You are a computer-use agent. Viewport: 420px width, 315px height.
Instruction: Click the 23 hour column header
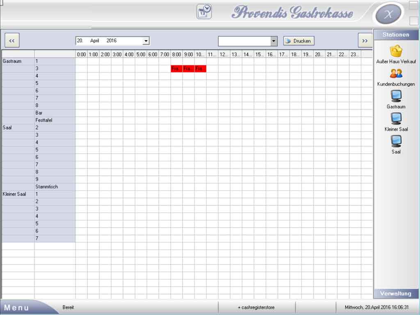355,55
